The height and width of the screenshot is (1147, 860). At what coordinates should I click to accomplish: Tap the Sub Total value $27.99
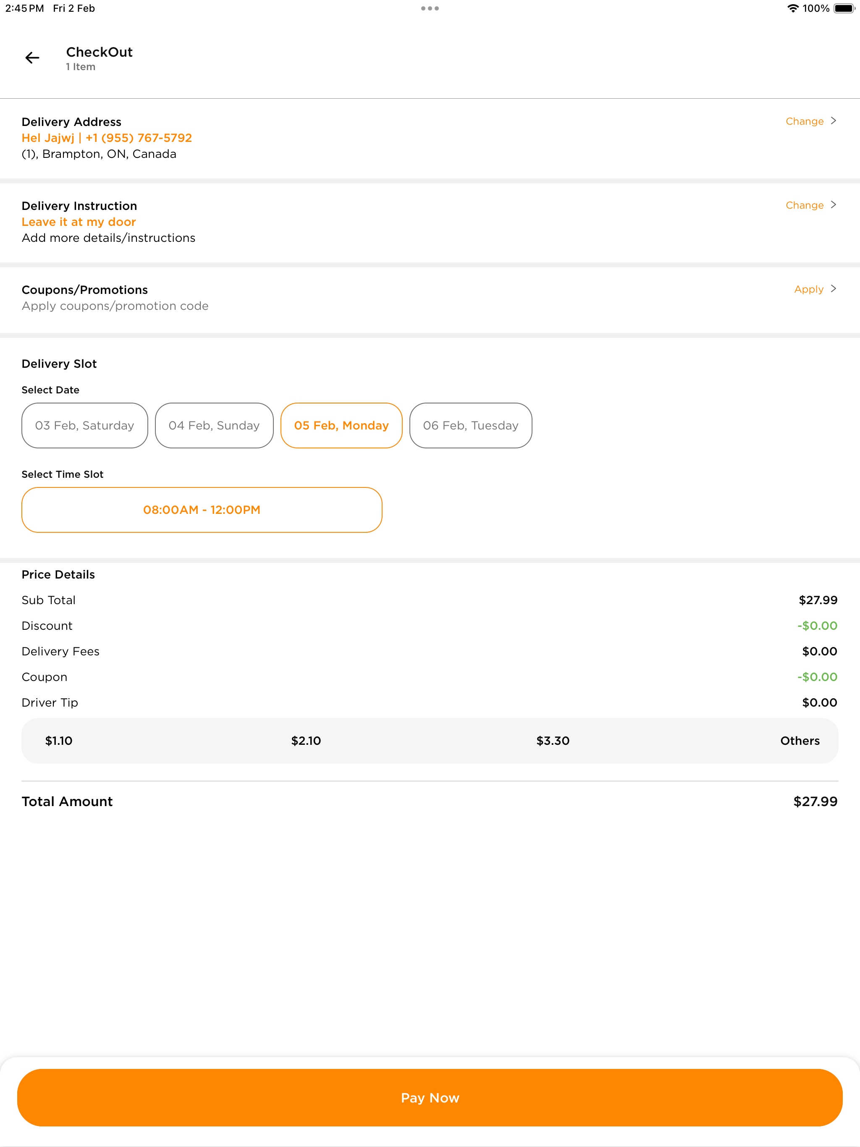pos(818,600)
